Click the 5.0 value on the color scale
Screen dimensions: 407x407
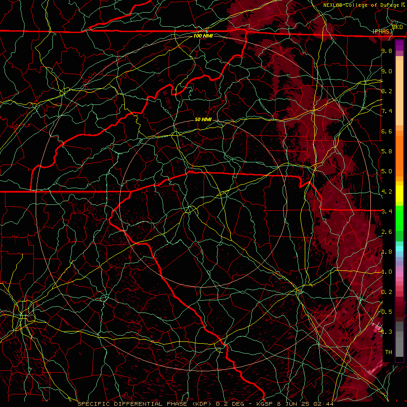(x=387, y=171)
